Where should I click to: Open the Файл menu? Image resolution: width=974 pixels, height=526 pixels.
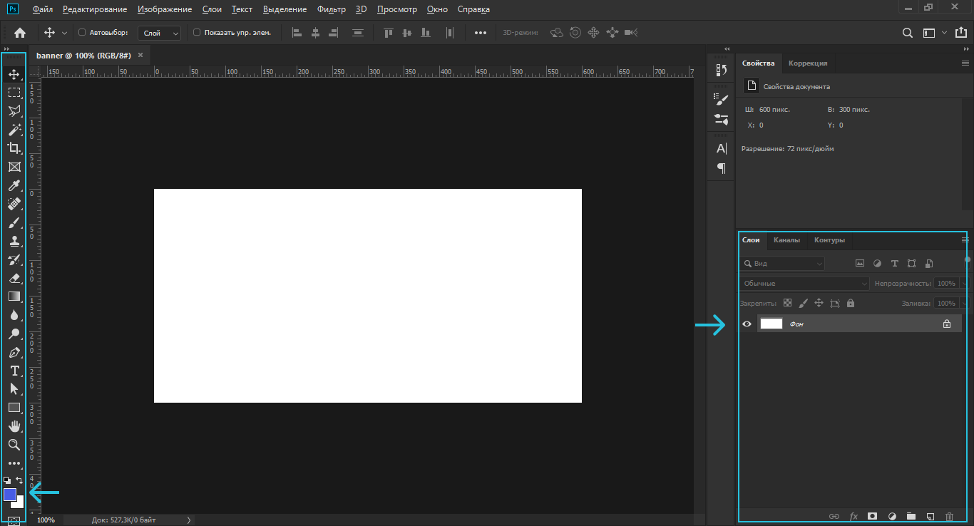(43, 9)
